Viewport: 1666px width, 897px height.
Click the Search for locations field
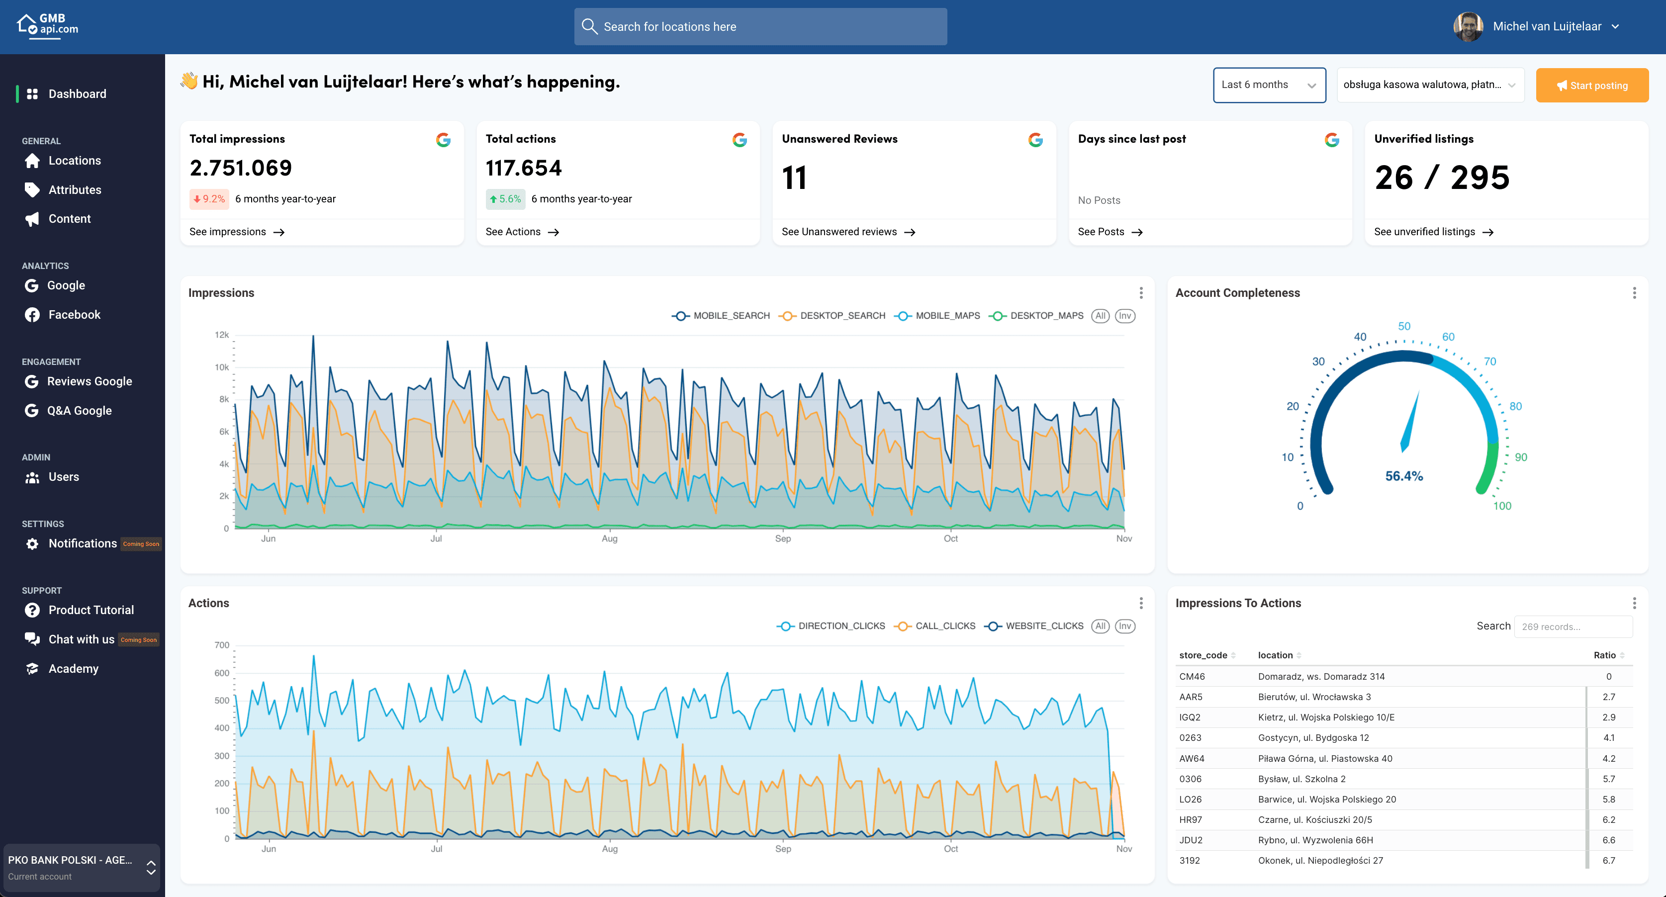point(760,26)
